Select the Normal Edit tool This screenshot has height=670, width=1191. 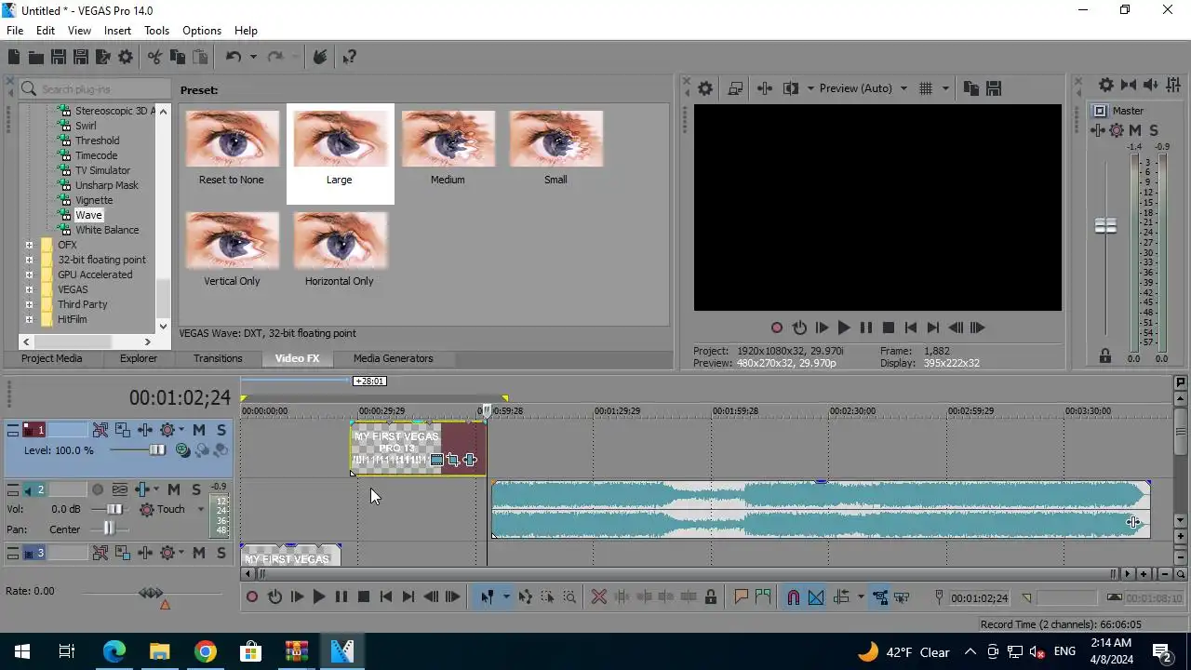pos(487,597)
